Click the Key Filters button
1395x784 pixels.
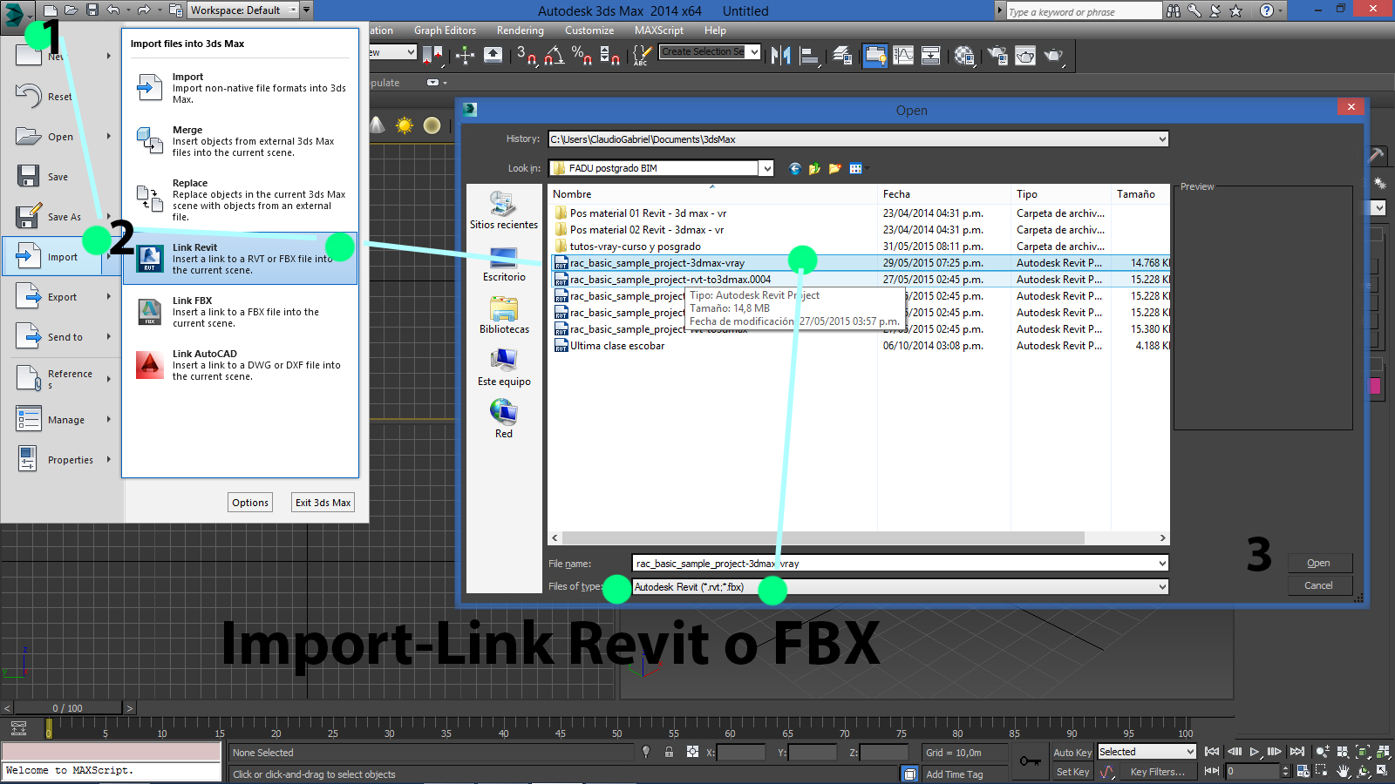pos(1158,772)
